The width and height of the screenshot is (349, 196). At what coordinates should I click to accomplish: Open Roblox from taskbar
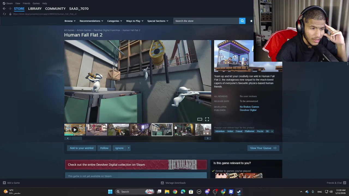[x=231, y=192]
